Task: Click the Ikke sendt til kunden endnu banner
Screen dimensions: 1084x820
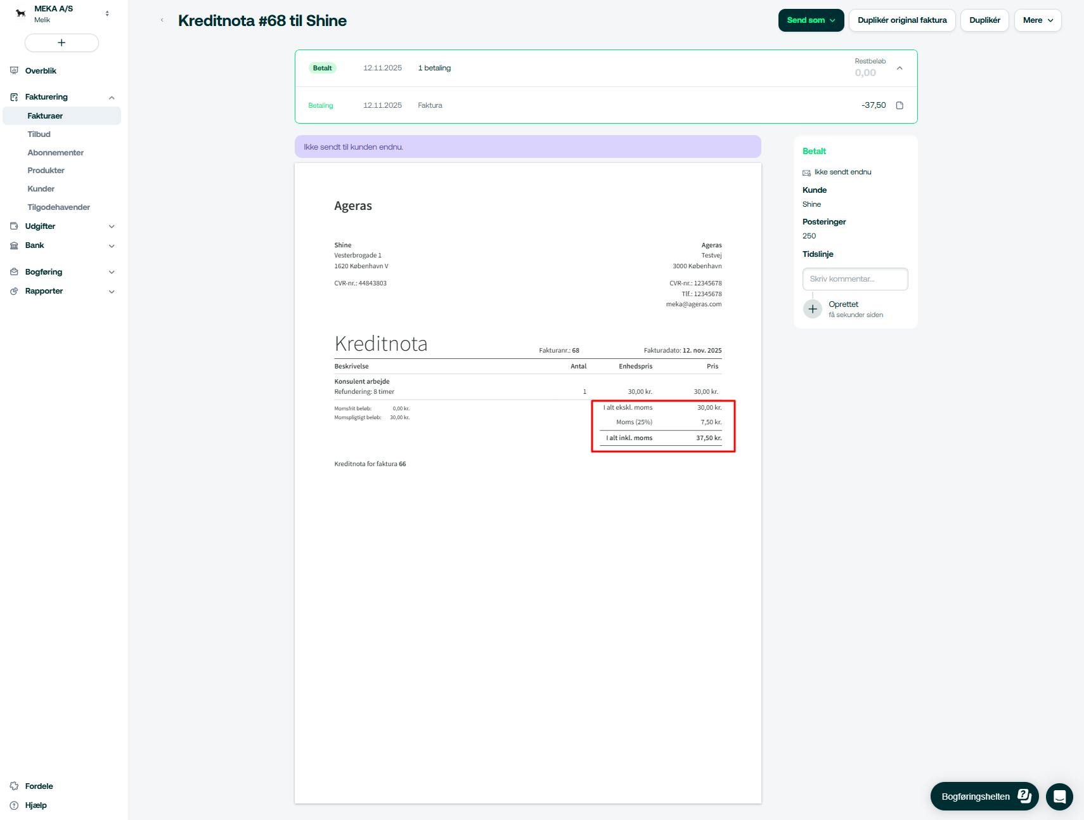Action: tap(527, 146)
